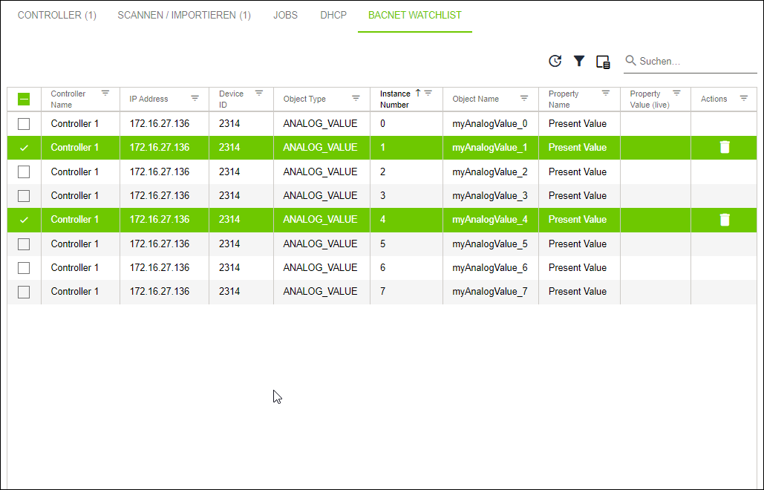Open filter menu for IP Address column
The width and height of the screenshot is (764, 490).
(195, 99)
